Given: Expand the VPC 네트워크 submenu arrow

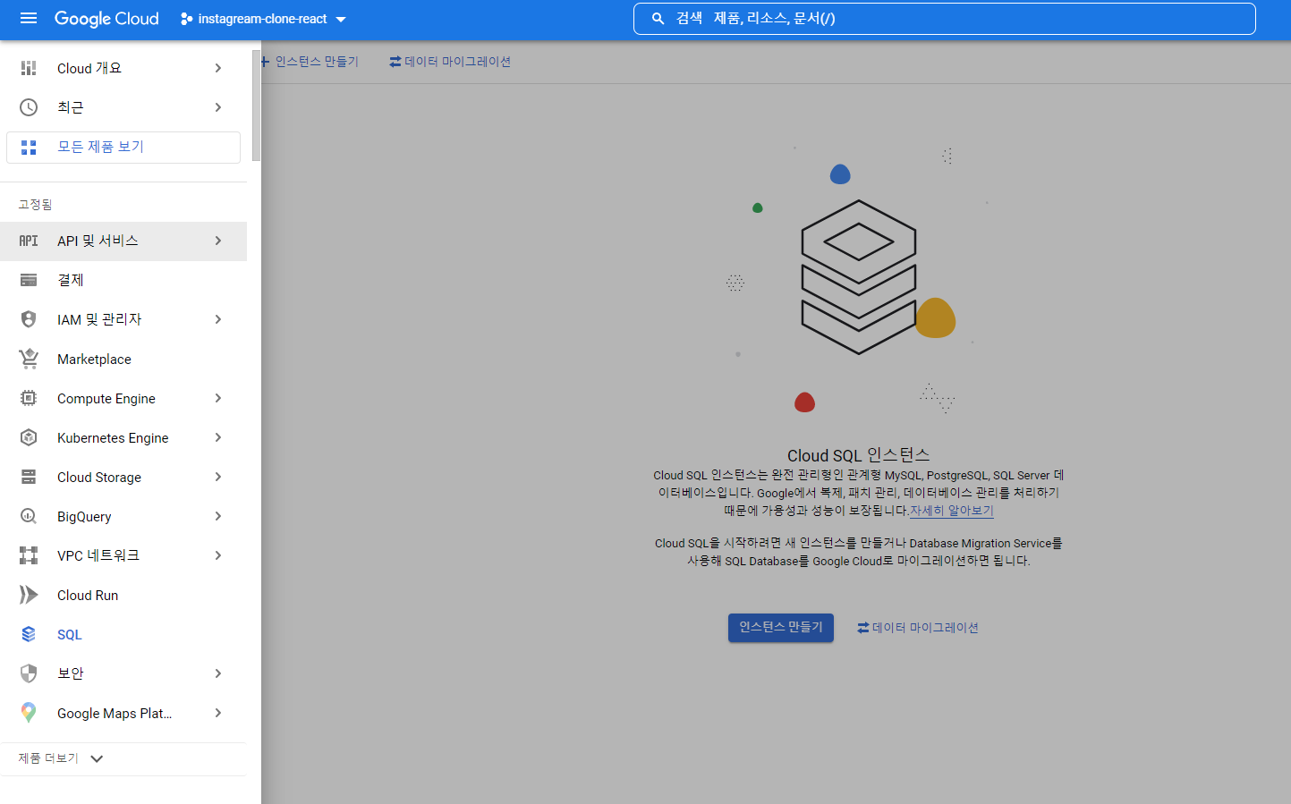Looking at the screenshot, I should [x=218, y=555].
